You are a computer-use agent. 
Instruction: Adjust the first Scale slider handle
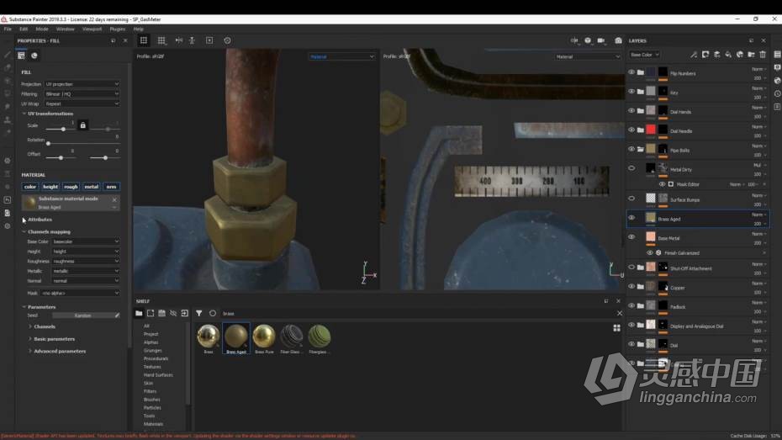[63, 130]
